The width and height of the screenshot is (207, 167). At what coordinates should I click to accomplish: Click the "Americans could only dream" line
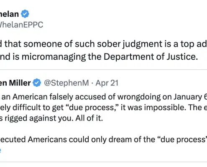(x=103, y=139)
